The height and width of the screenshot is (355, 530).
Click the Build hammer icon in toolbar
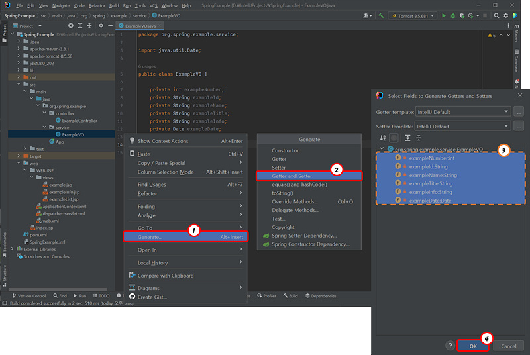coord(381,15)
